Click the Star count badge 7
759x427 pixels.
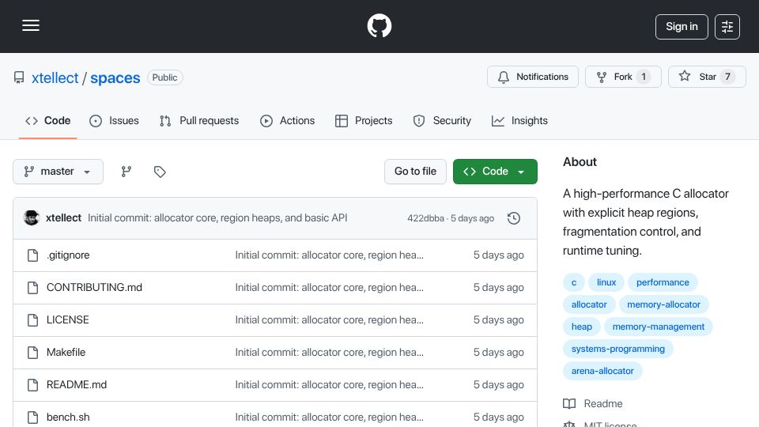(727, 77)
